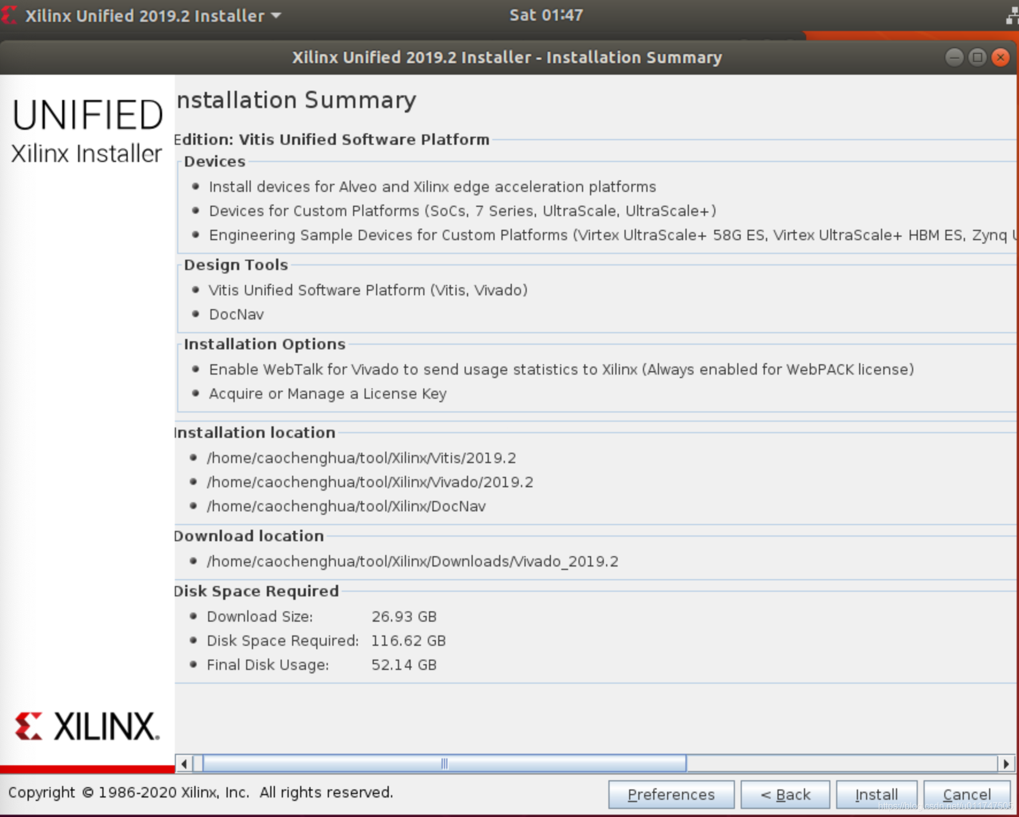Go back with the Back button
Image resolution: width=1019 pixels, height=817 pixels.
pos(785,795)
